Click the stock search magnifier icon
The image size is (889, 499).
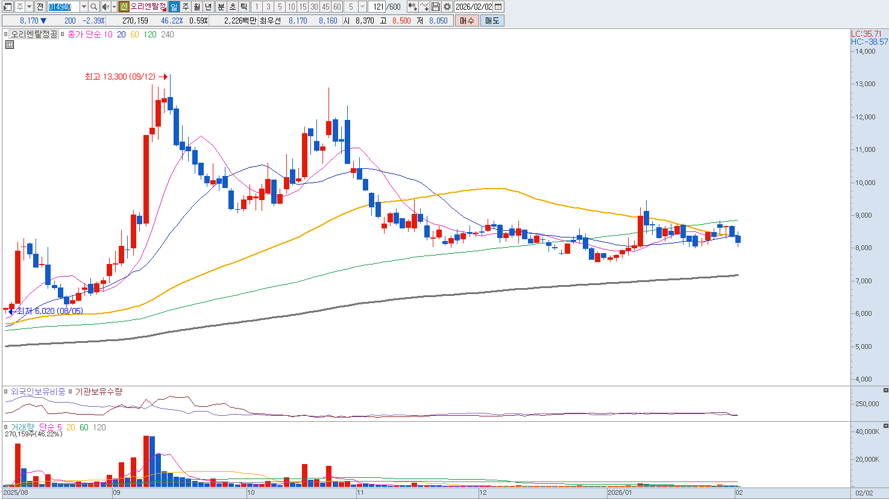(x=94, y=7)
